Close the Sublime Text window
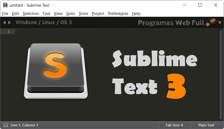224x129 pixels. coord(216,5)
